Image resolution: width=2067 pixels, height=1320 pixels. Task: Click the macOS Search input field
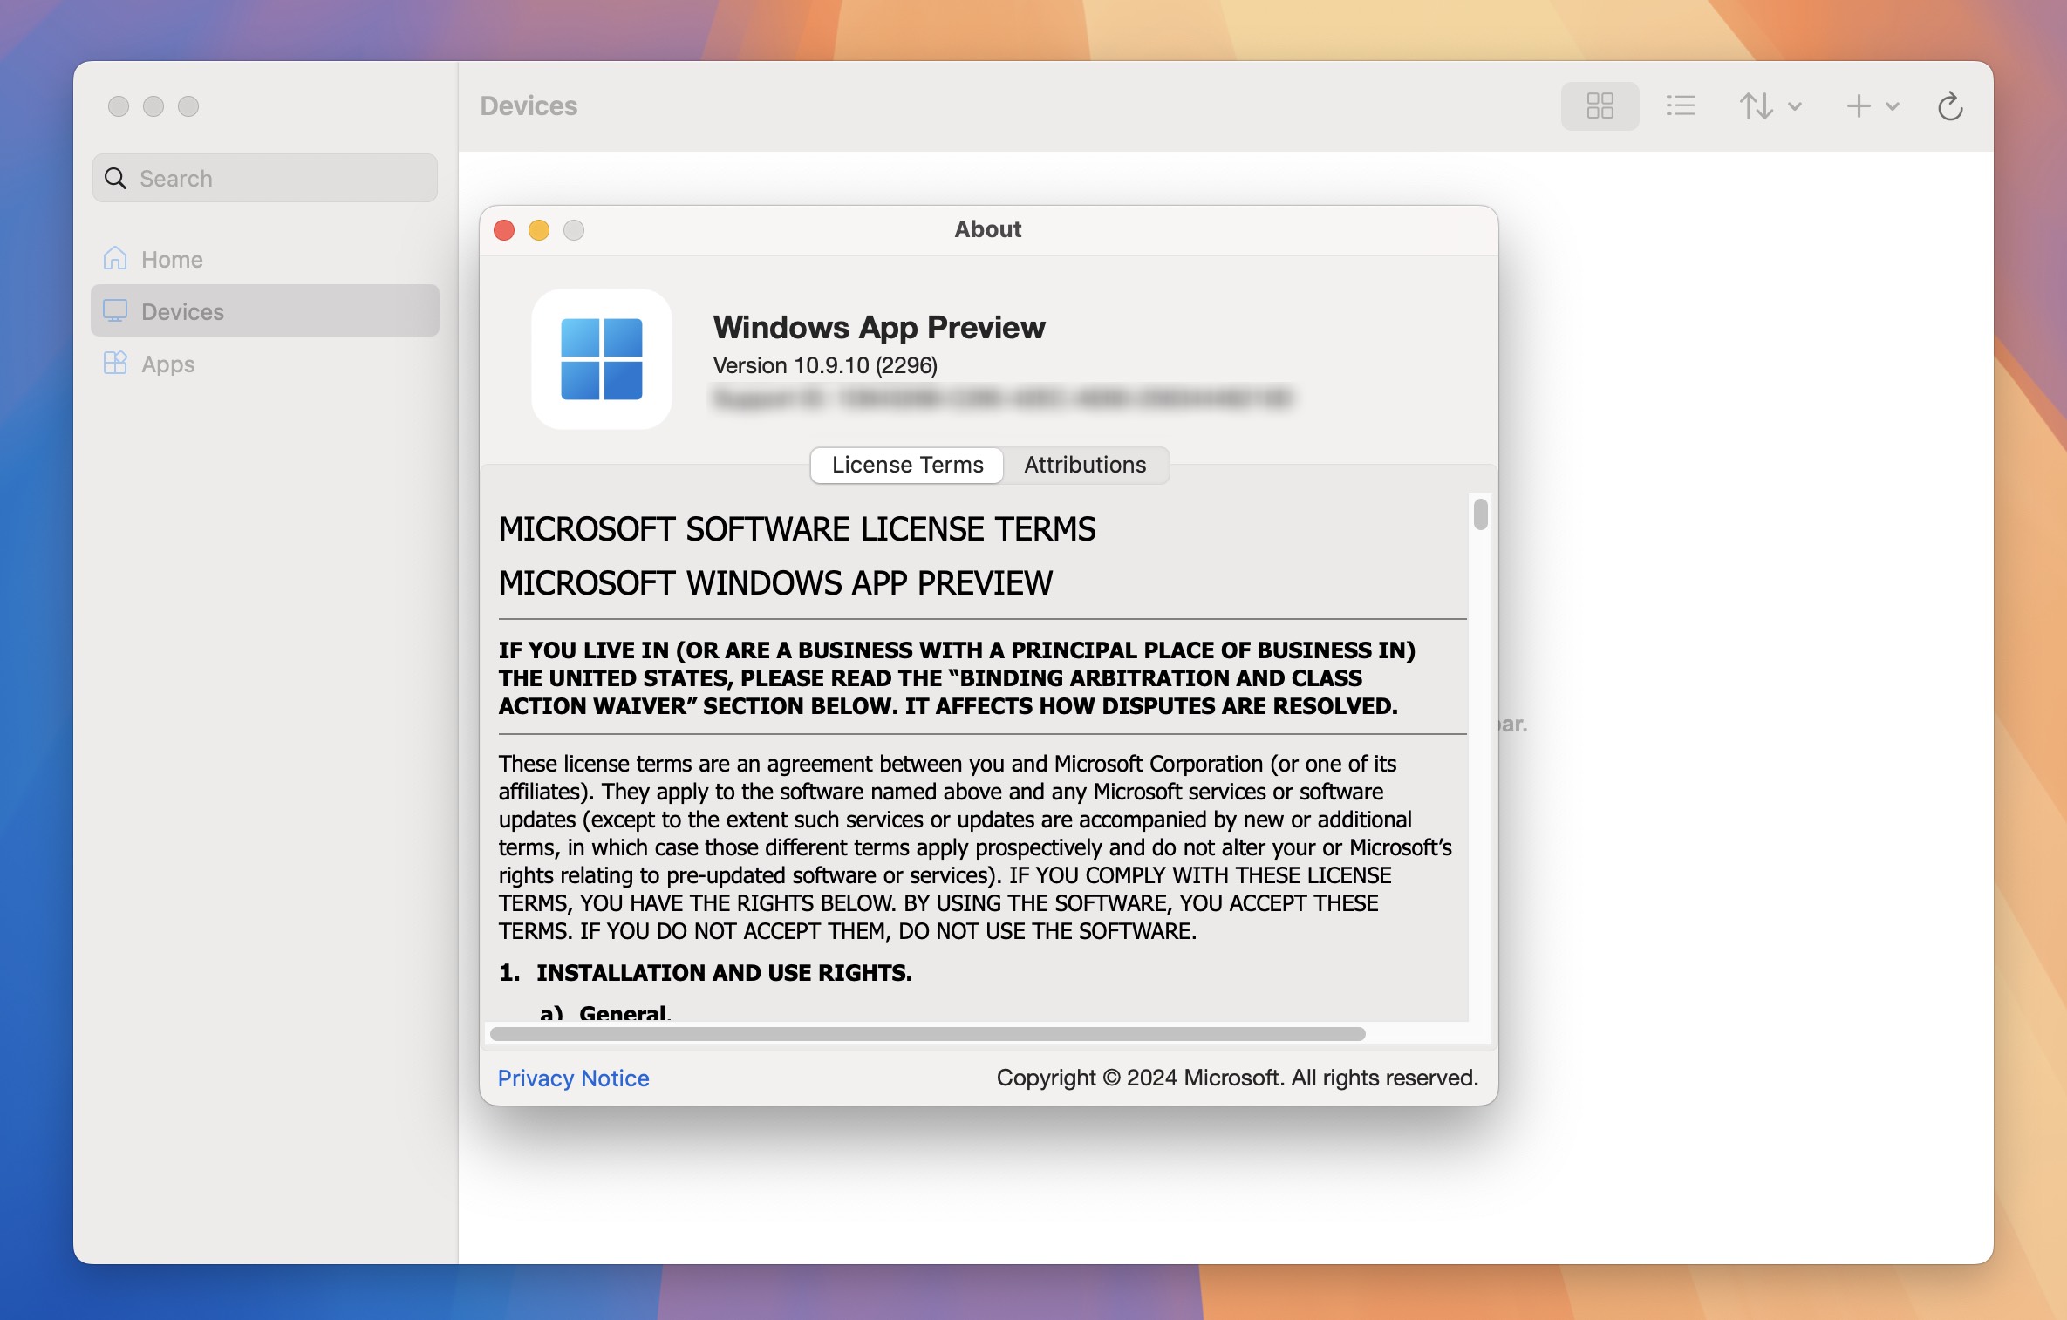[x=265, y=178]
